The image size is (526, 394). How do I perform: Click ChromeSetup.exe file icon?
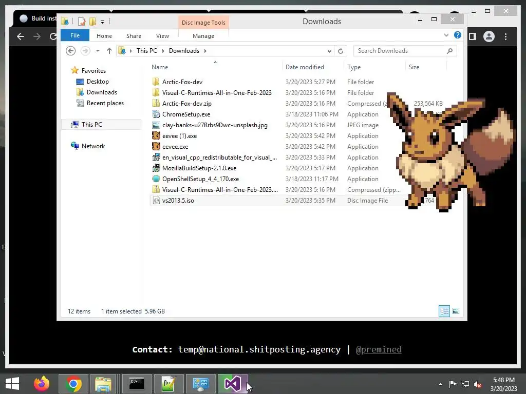(156, 114)
